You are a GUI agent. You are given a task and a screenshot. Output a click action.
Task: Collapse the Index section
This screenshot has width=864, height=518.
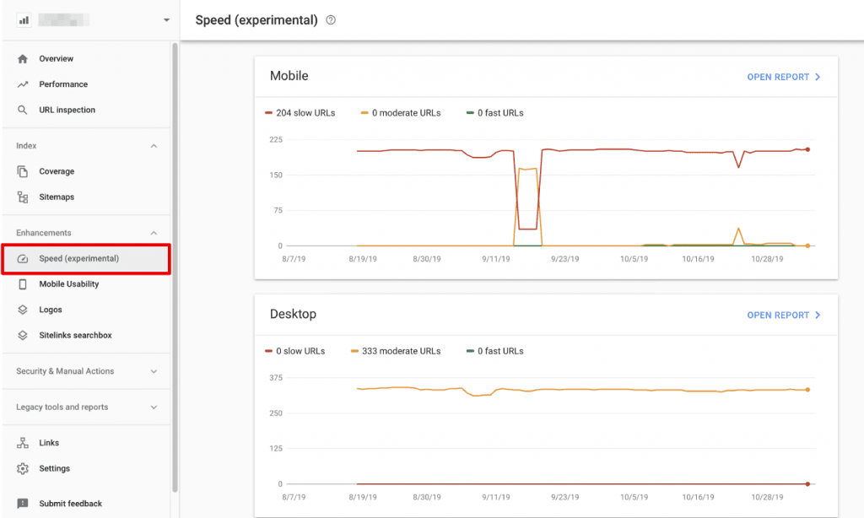[154, 145]
